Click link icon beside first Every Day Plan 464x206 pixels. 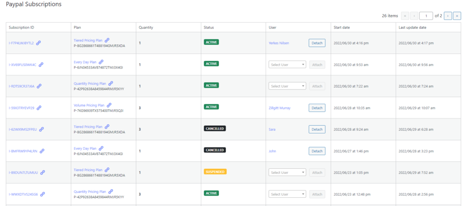[101, 62]
